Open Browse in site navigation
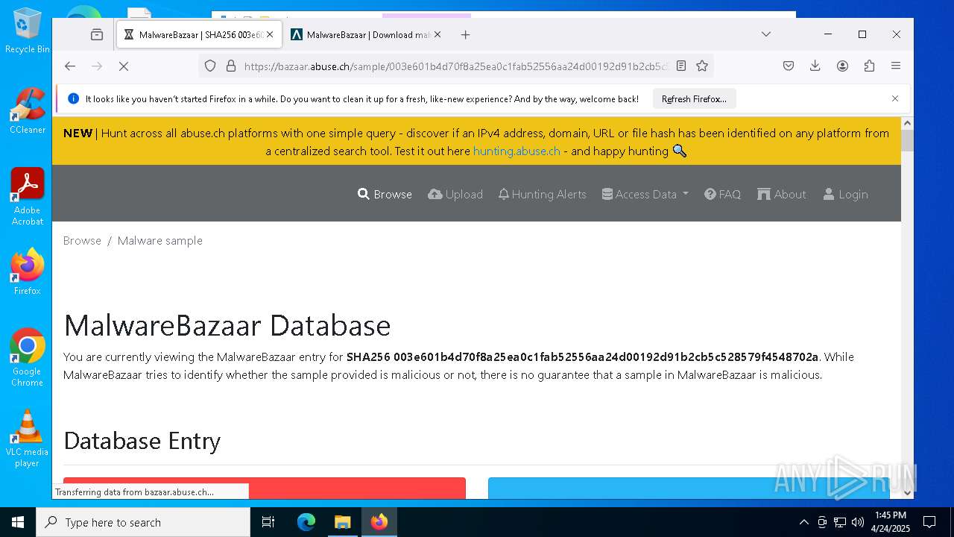Screen dimensions: 954x537 tap(385, 194)
